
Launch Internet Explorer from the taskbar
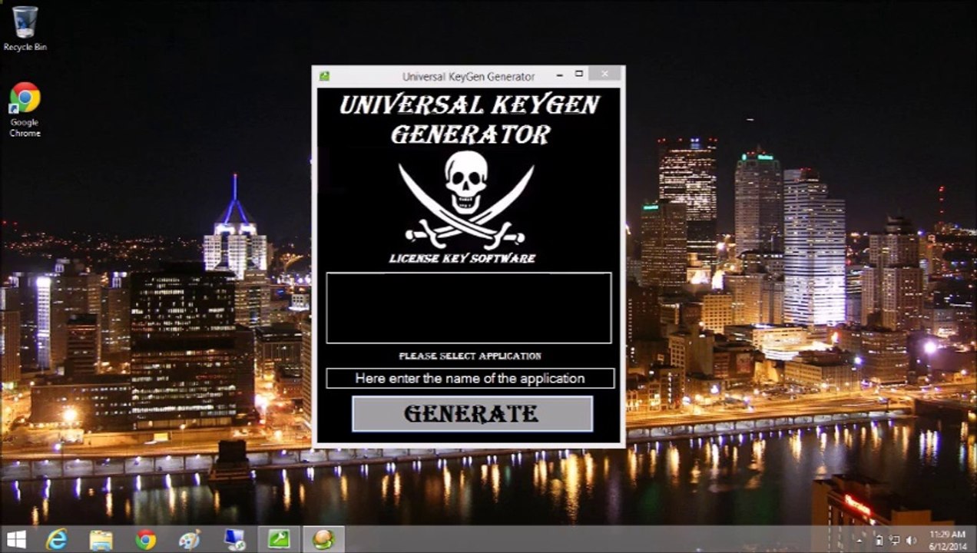coord(57,539)
